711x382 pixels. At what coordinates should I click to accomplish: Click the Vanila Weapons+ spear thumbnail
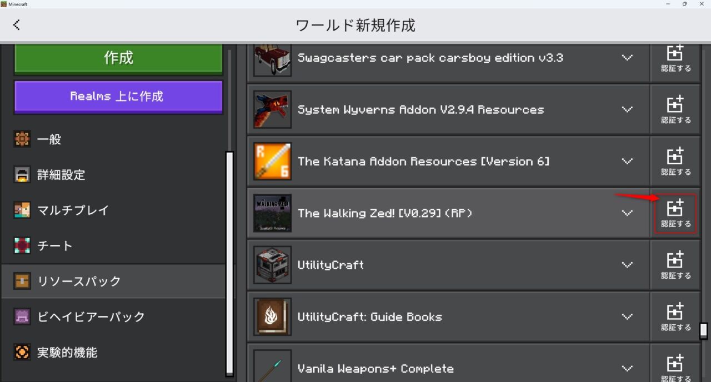click(x=273, y=365)
